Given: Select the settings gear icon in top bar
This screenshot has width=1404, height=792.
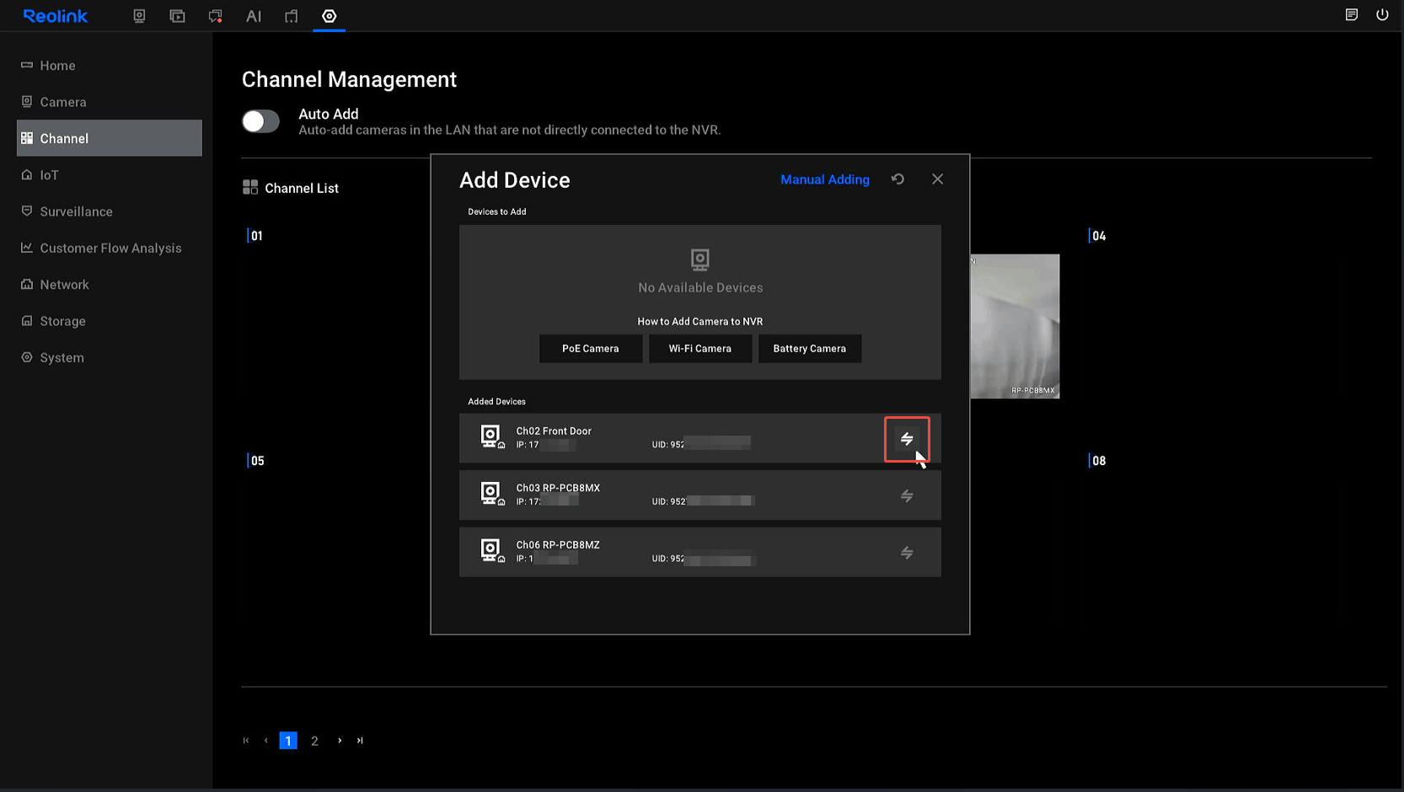Looking at the screenshot, I should 330,16.
